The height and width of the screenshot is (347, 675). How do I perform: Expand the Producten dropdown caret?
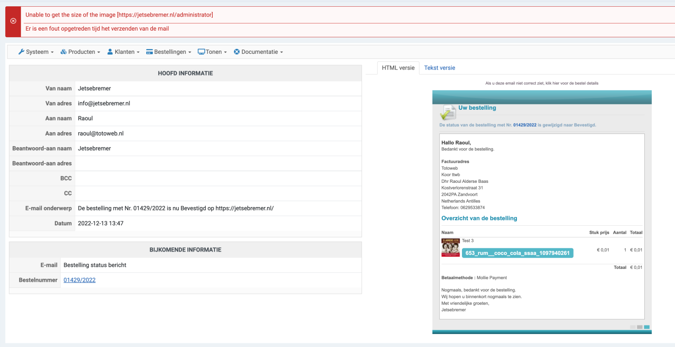click(x=99, y=52)
